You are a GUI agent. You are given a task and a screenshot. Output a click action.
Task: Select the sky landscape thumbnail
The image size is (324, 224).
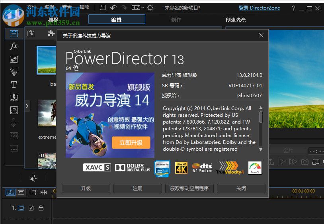[x=47, y=60]
